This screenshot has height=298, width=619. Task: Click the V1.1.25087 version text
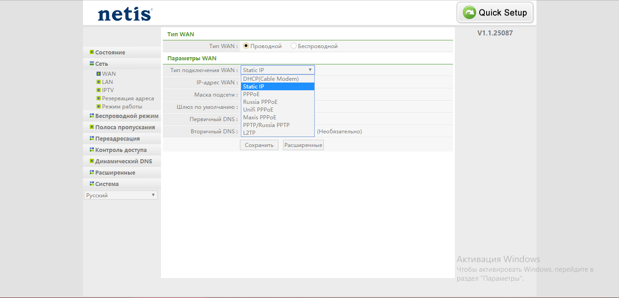[495, 33]
